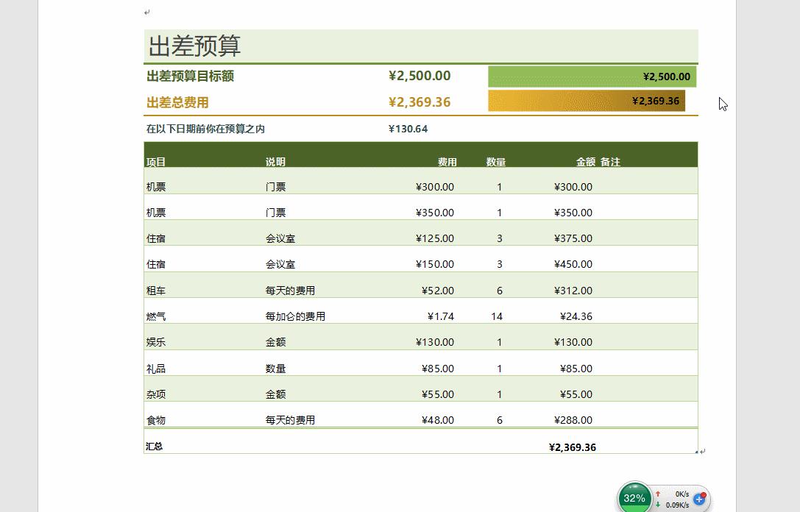Click the 汇总 total label cell

pos(155,447)
